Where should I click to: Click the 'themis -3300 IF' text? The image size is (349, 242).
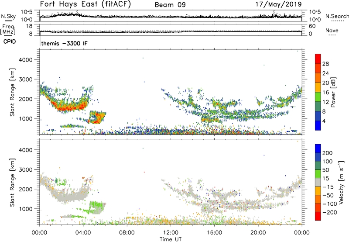tap(64, 43)
